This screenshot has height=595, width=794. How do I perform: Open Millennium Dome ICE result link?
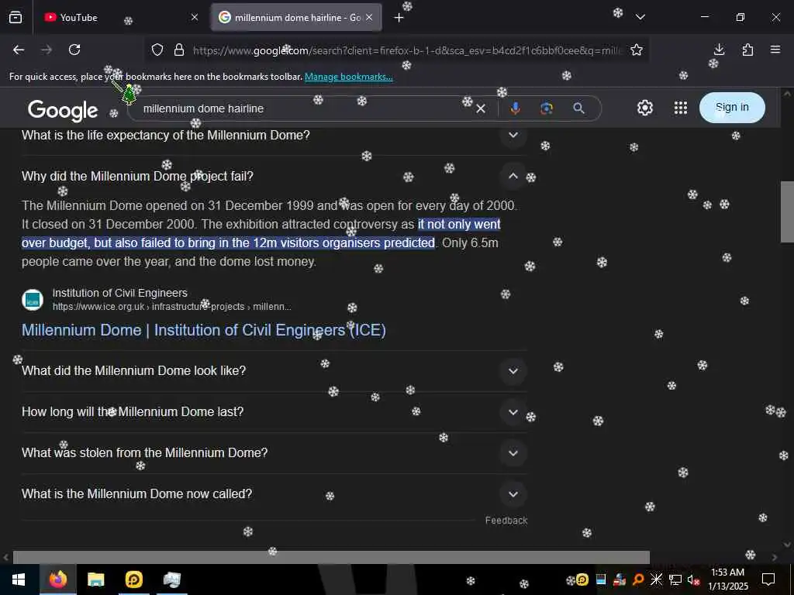pos(204,330)
